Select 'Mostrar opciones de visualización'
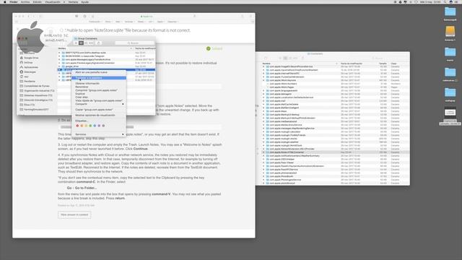The width and height of the screenshot is (462, 260). click(x=99, y=116)
